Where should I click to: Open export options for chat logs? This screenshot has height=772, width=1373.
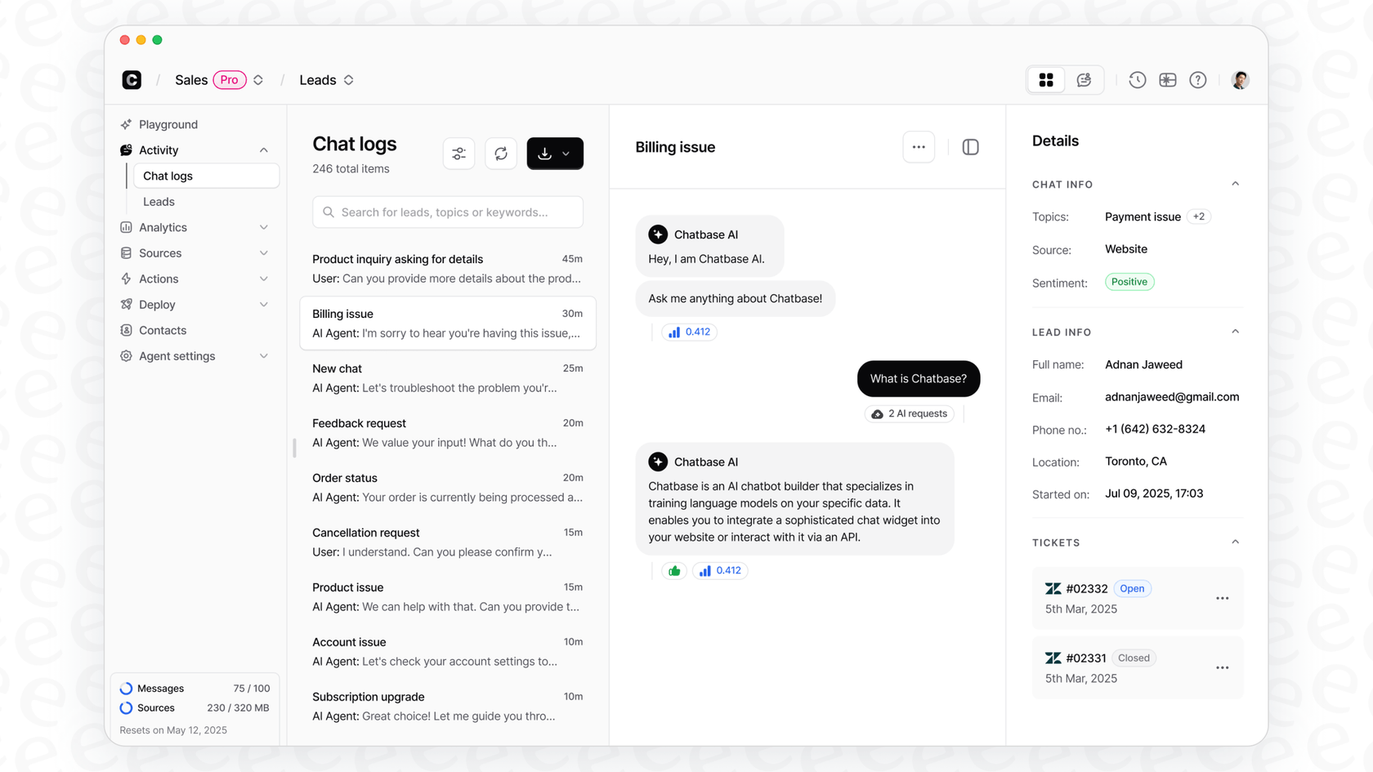pos(555,153)
